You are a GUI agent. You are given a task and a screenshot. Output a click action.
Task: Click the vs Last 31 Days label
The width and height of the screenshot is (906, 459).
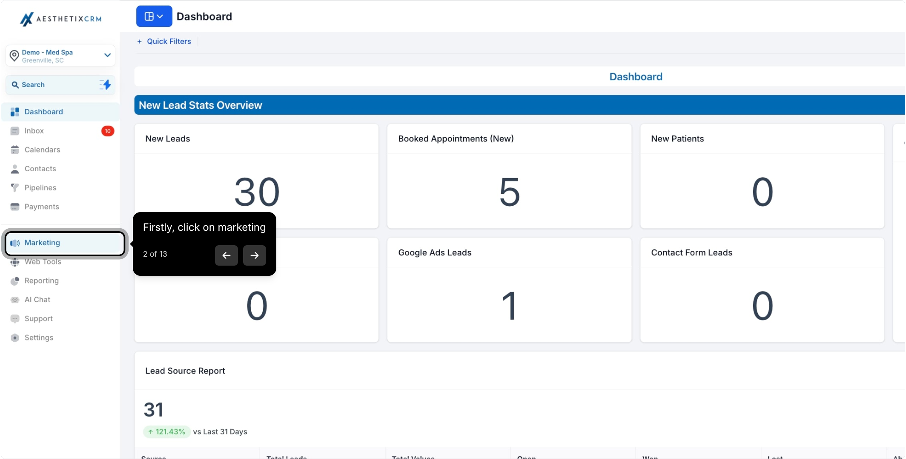coord(220,432)
